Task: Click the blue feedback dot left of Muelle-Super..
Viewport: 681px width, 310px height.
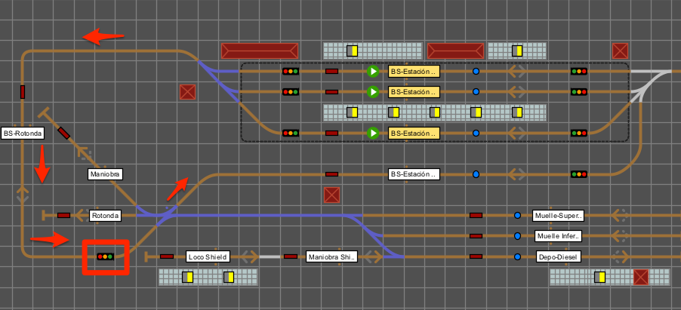Action: point(517,216)
